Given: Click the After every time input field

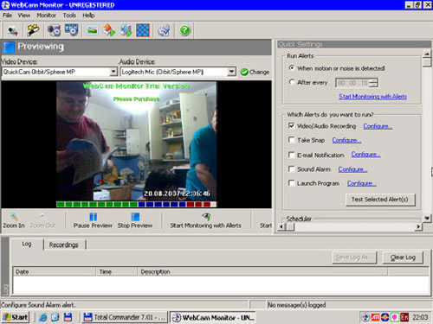Looking at the screenshot, I should tap(352, 83).
